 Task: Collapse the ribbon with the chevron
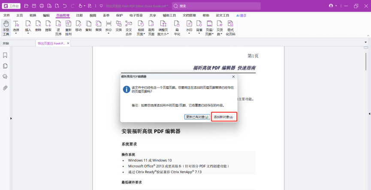pyautogui.click(x=368, y=36)
